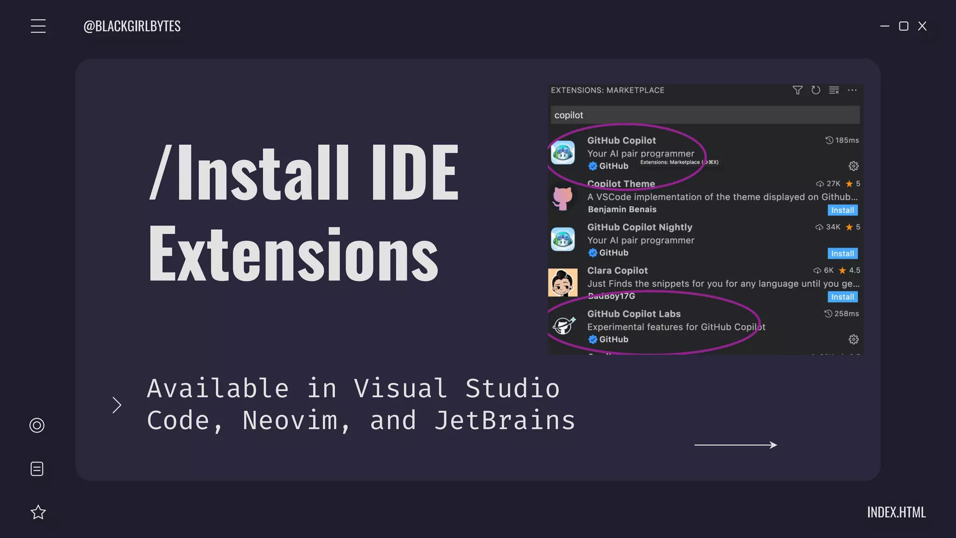This screenshot has width=956, height=538.
Task: Open the marketplace more actions ellipsis
Action: pos(852,90)
